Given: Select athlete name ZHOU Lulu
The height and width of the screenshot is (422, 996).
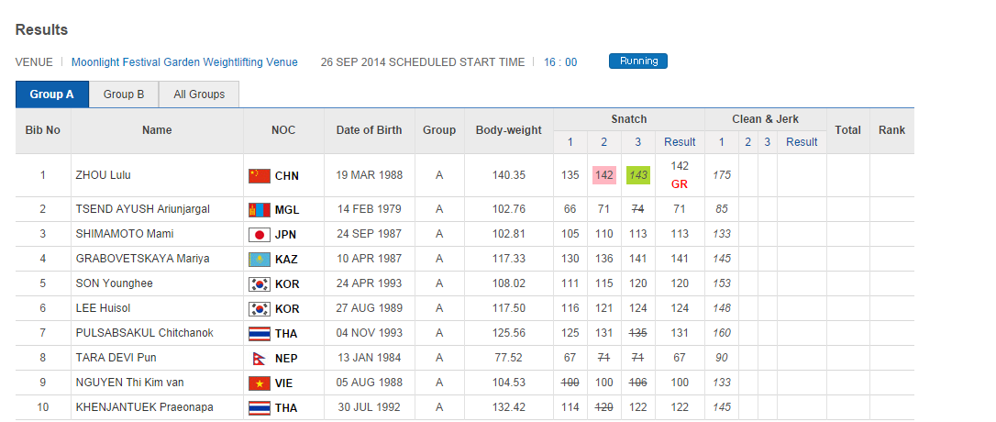Looking at the screenshot, I should [x=105, y=175].
